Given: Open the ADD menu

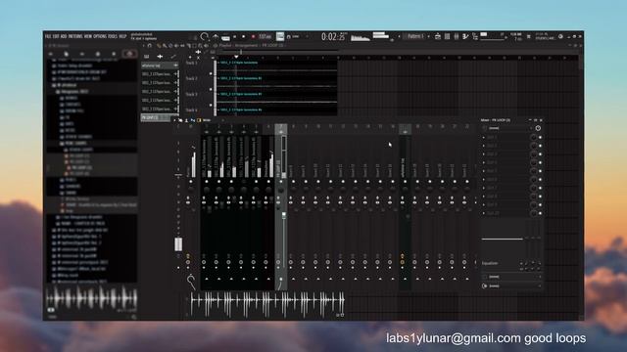Looking at the screenshot, I should coord(64,36).
